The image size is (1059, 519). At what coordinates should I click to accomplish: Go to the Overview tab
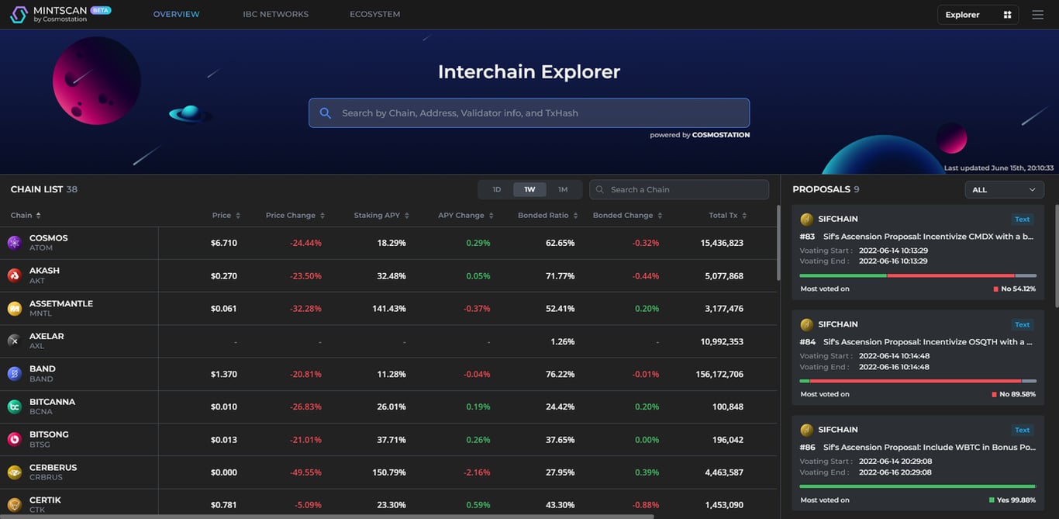tap(176, 15)
